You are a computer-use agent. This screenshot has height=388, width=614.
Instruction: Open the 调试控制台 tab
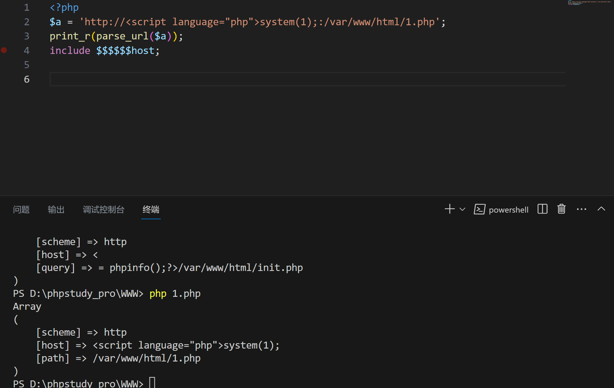tap(103, 209)
